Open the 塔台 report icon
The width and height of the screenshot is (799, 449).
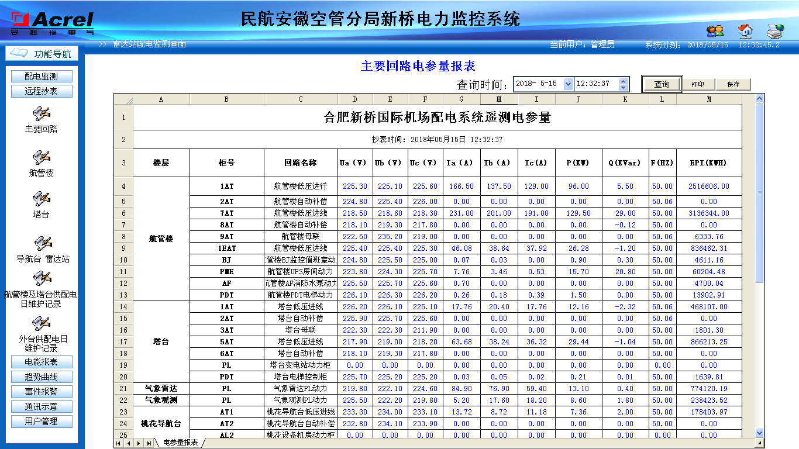(41, 199)
